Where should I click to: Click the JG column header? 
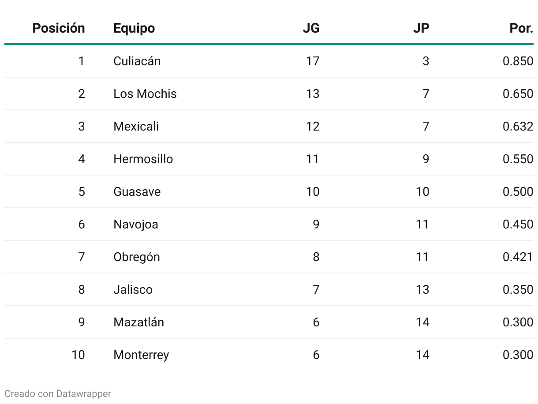click(311, 28)
